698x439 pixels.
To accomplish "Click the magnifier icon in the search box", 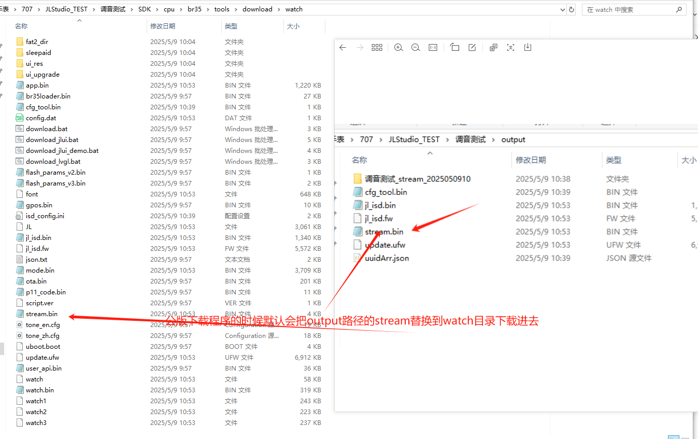I will tap(679, 9).
